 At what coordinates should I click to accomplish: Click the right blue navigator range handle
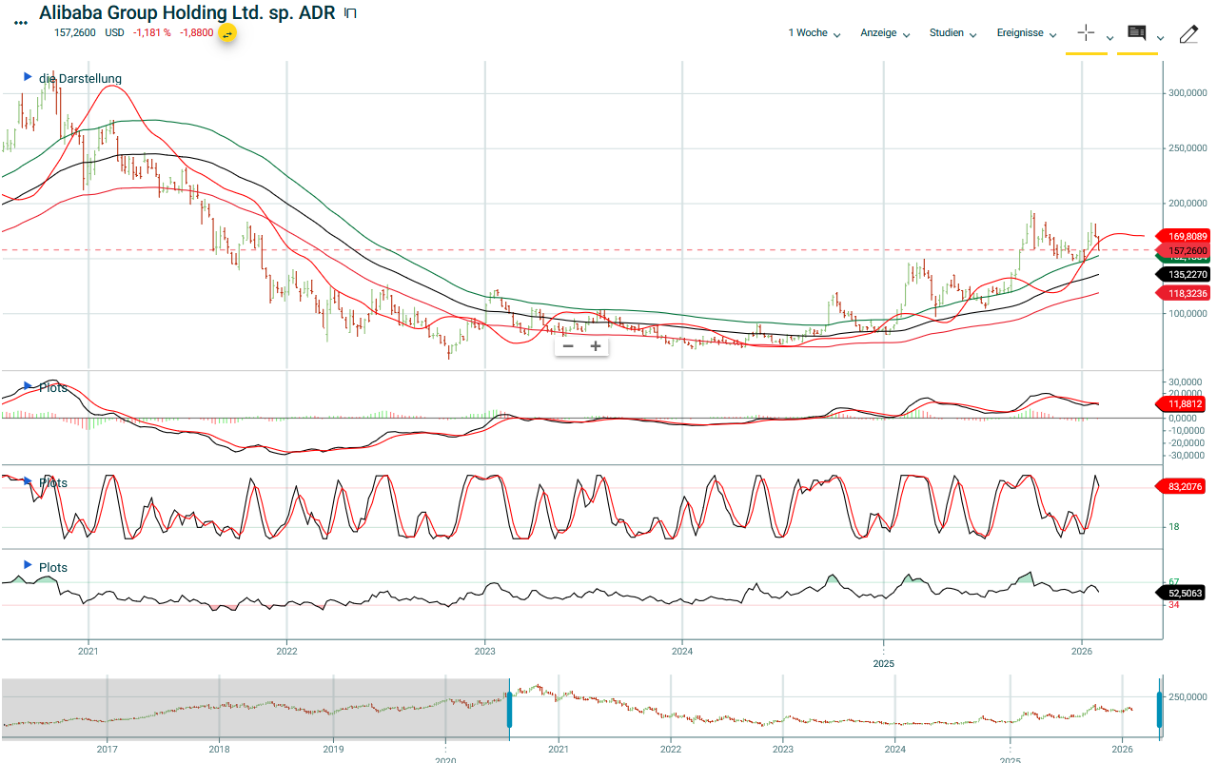(1159, 711)
